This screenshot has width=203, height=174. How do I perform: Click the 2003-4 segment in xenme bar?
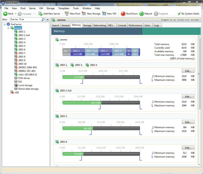click(119, 53)
